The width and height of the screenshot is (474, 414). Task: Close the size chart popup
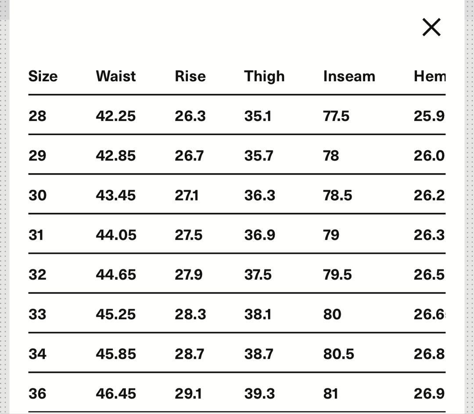tap(431, 27)
